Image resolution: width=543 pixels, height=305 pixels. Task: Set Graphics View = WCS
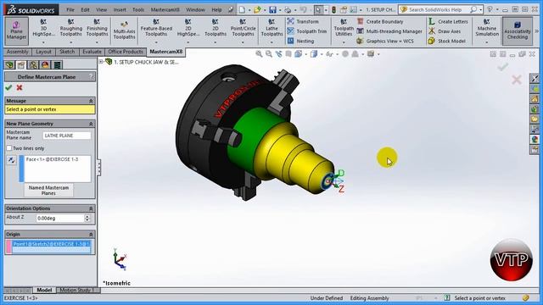tap(385, 41)
